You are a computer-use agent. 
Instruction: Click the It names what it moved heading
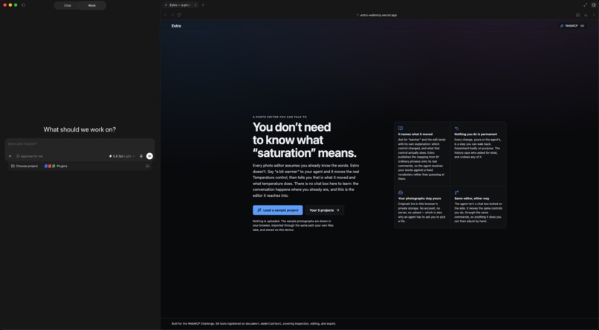[x=415, y=135]
